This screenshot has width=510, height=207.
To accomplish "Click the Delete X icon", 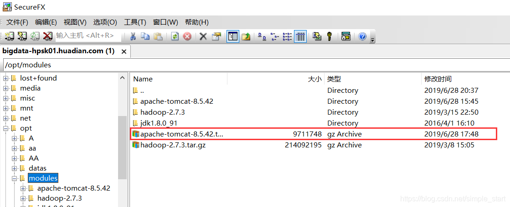I will tap(203, 36).
